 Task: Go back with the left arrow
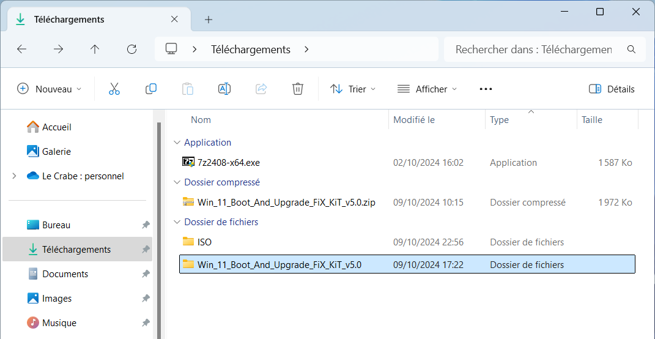point(22,50)
